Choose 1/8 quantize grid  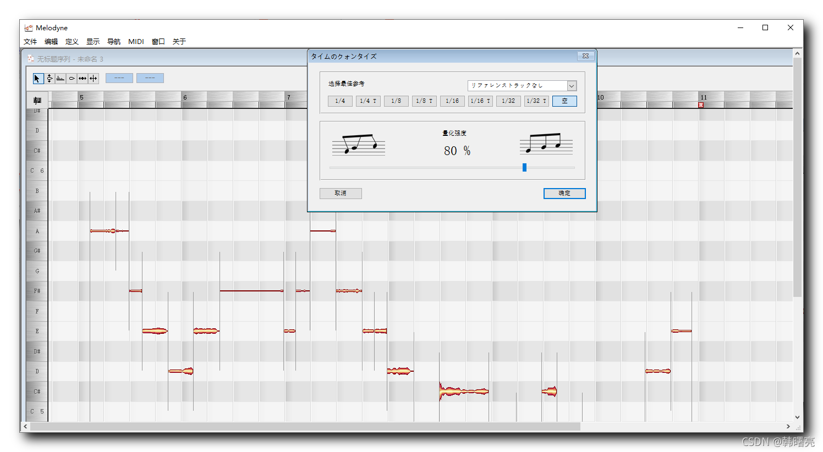(396, 101)
